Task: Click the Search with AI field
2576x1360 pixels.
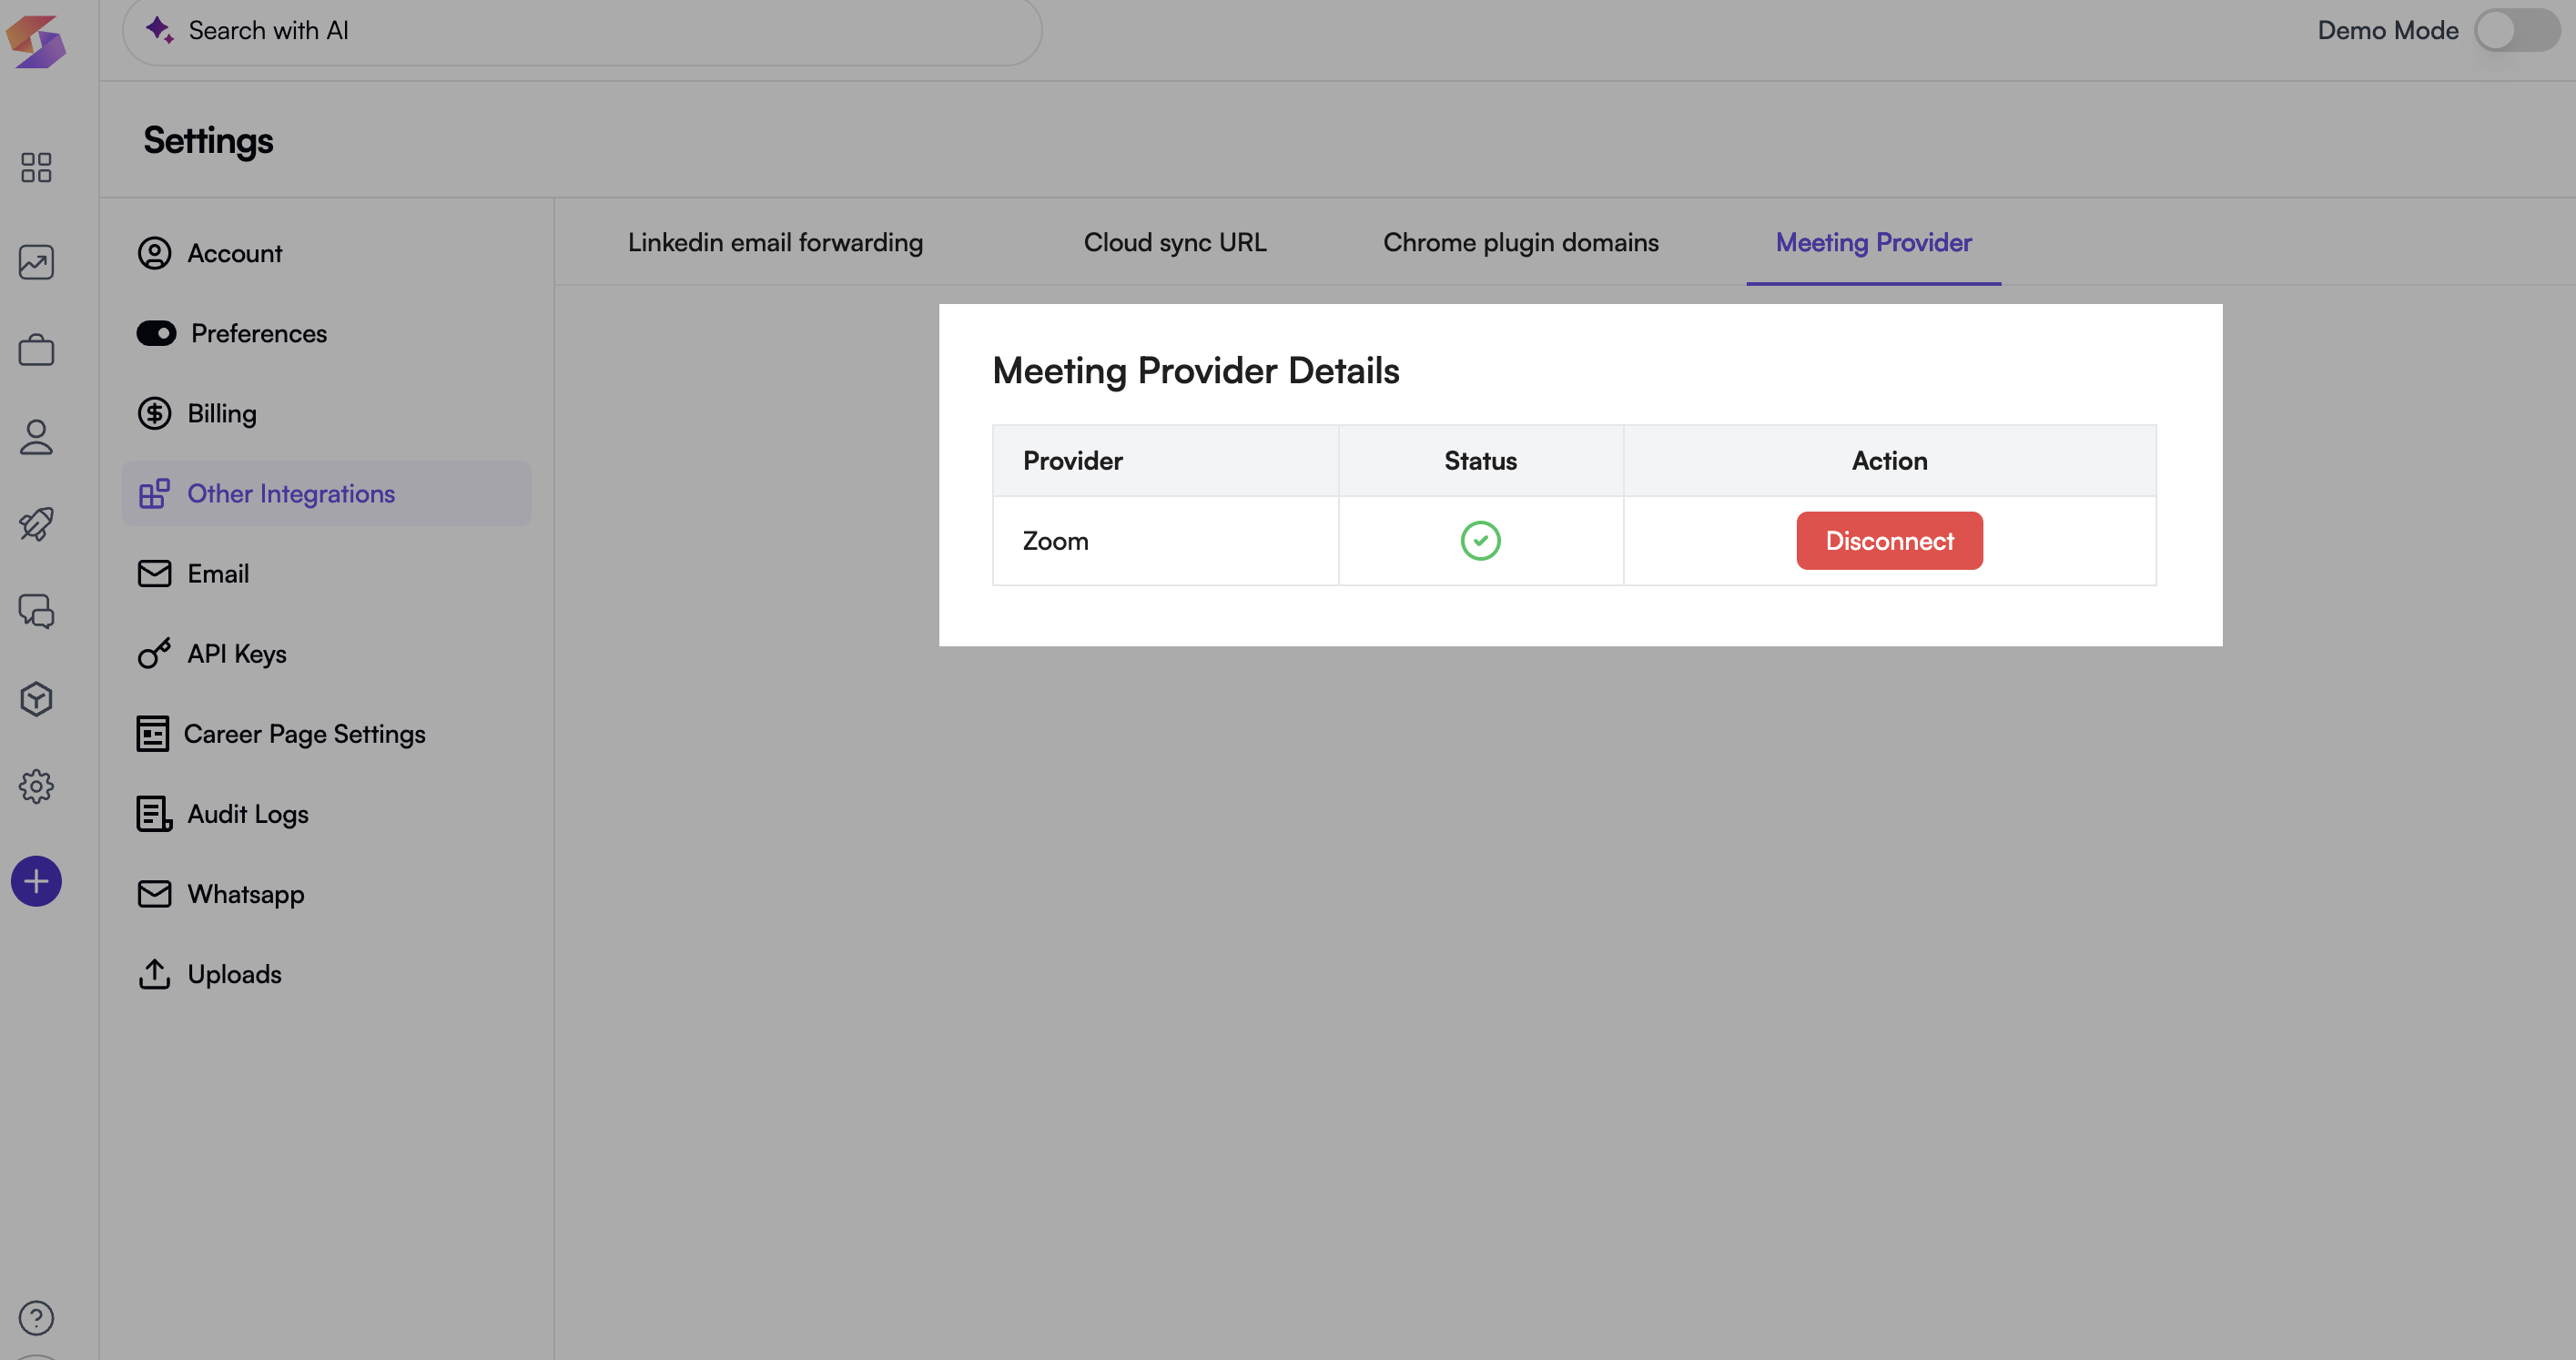Action: coord(582,31)
